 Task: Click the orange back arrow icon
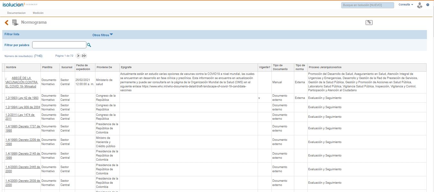click(6, 22)
